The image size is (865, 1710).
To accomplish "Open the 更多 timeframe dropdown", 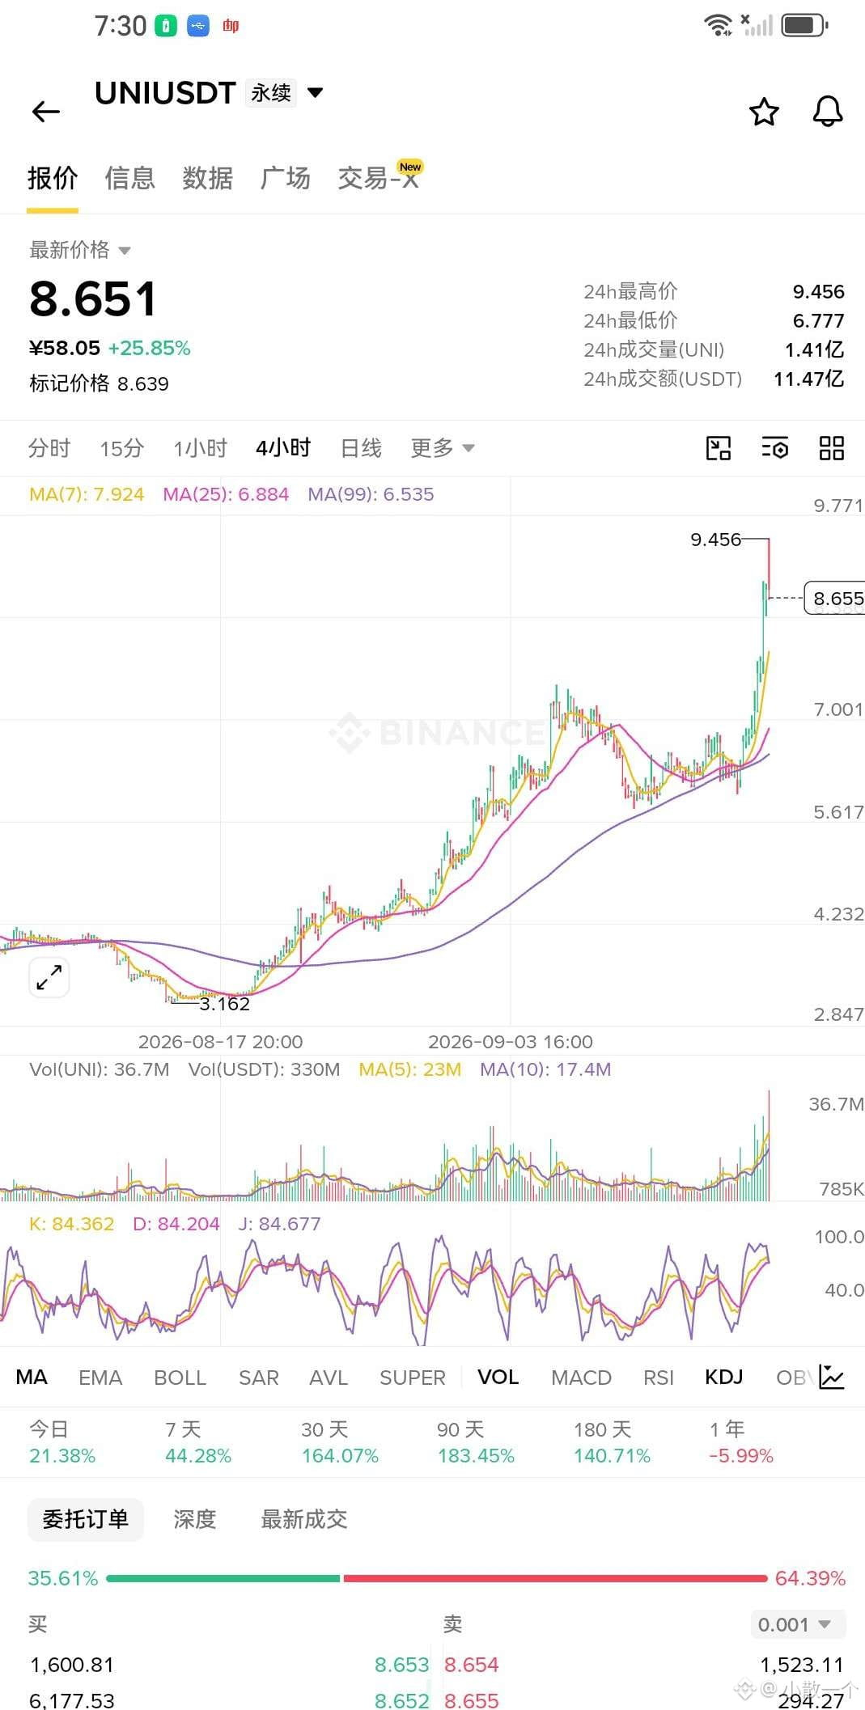I will click(x=442, y=447).
